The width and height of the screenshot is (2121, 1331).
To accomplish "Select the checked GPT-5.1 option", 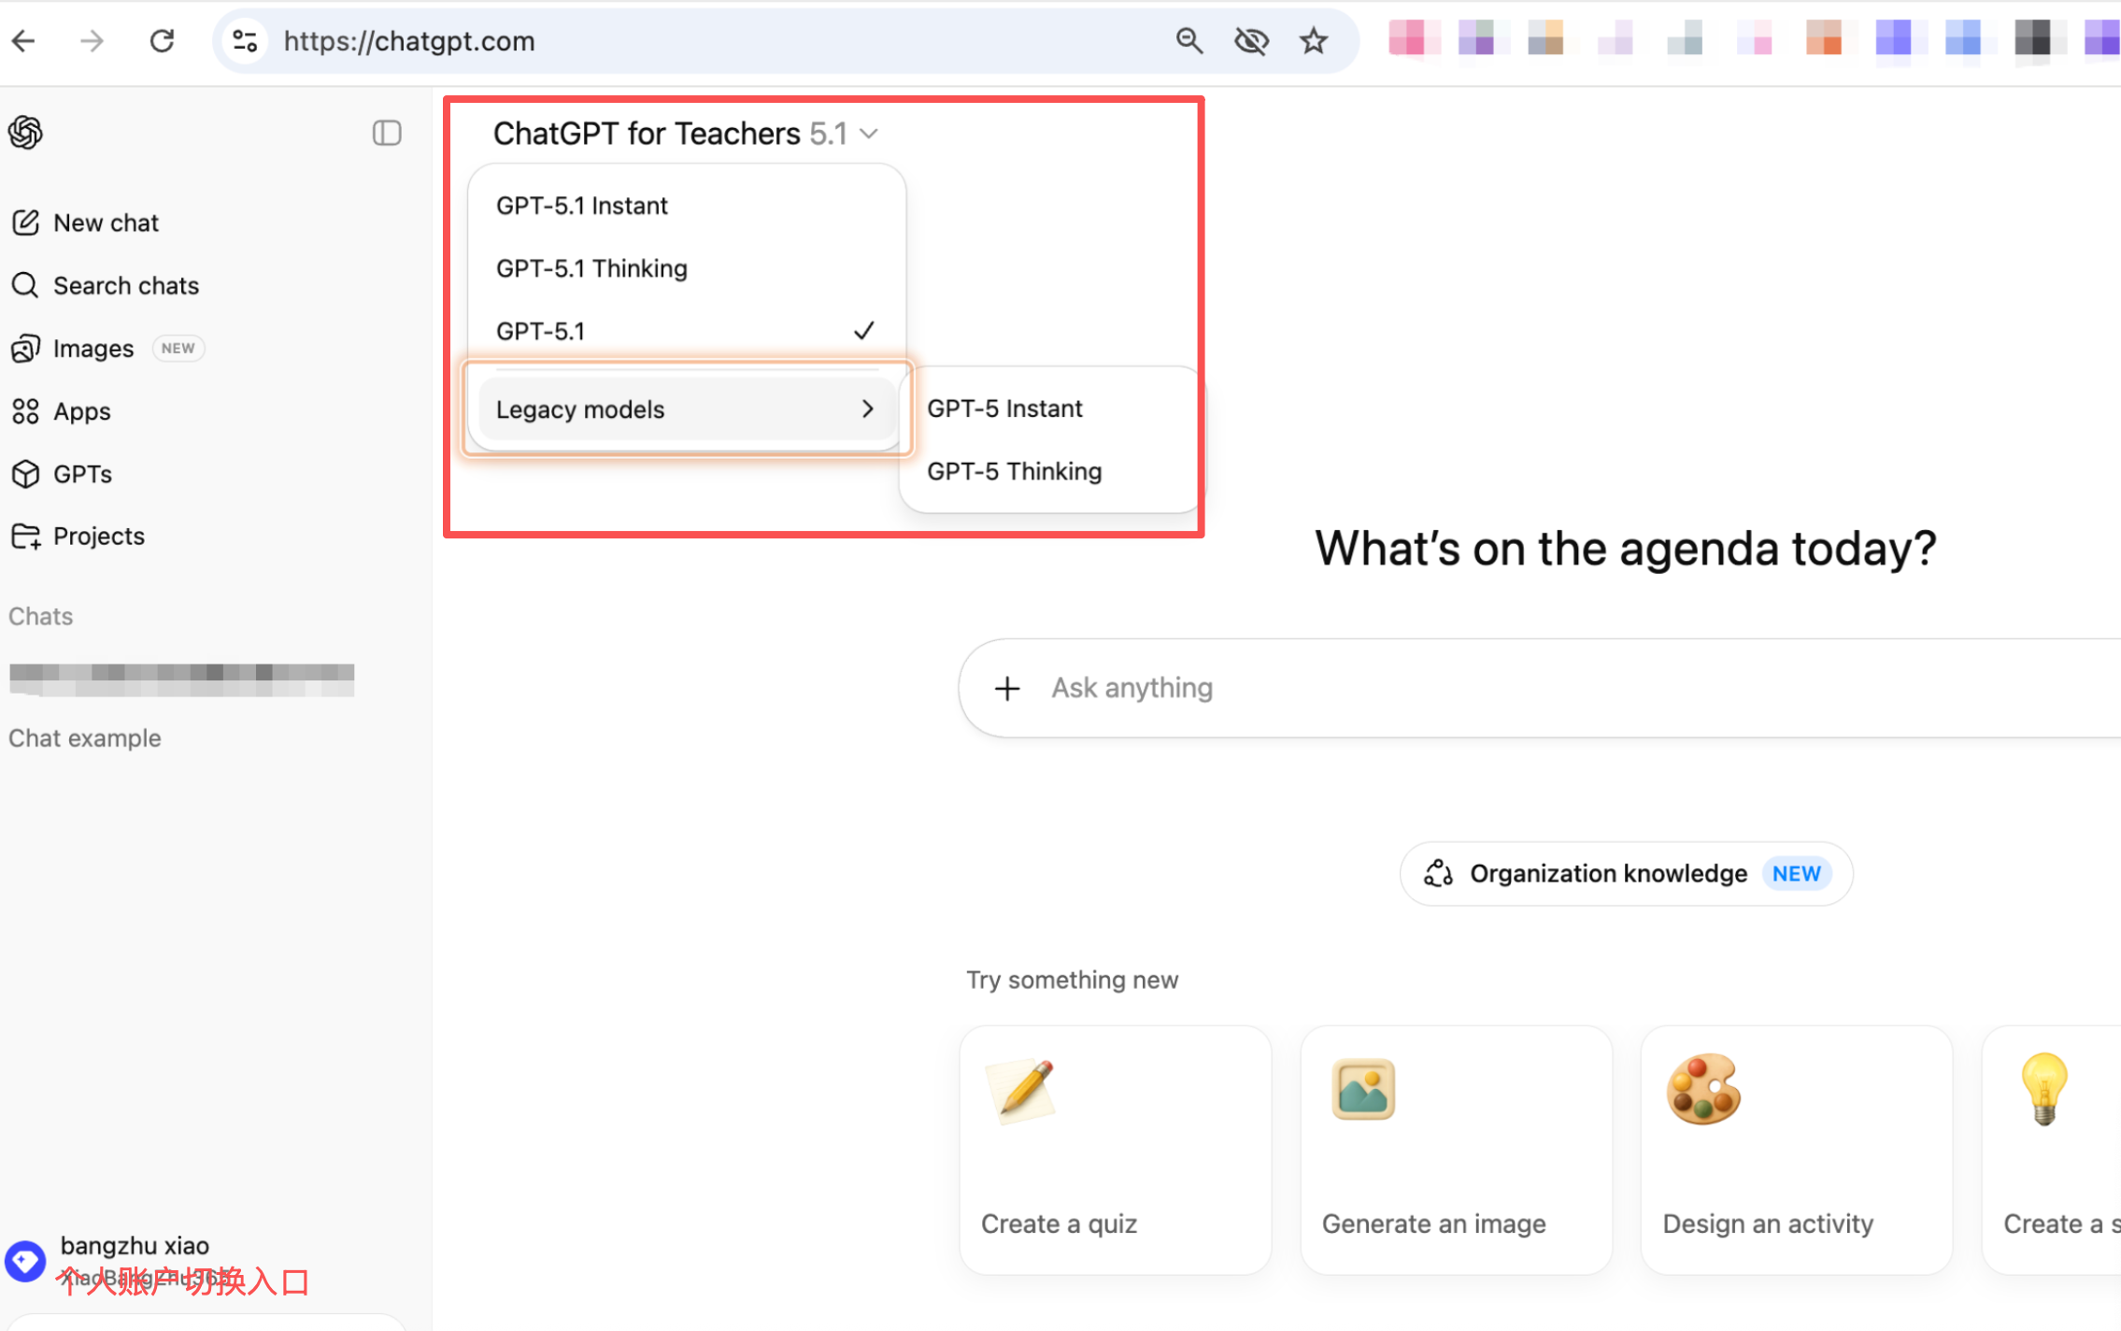I will tap(687, 331).
